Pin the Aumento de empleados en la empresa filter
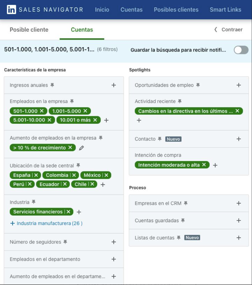Image resolution: width=252 pixels, height=285 pixels. [101, 138]
